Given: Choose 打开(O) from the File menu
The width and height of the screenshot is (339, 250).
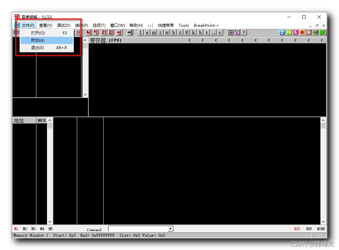Looking at the screenshot, I should pyautogui.click(x=47, y=33).
